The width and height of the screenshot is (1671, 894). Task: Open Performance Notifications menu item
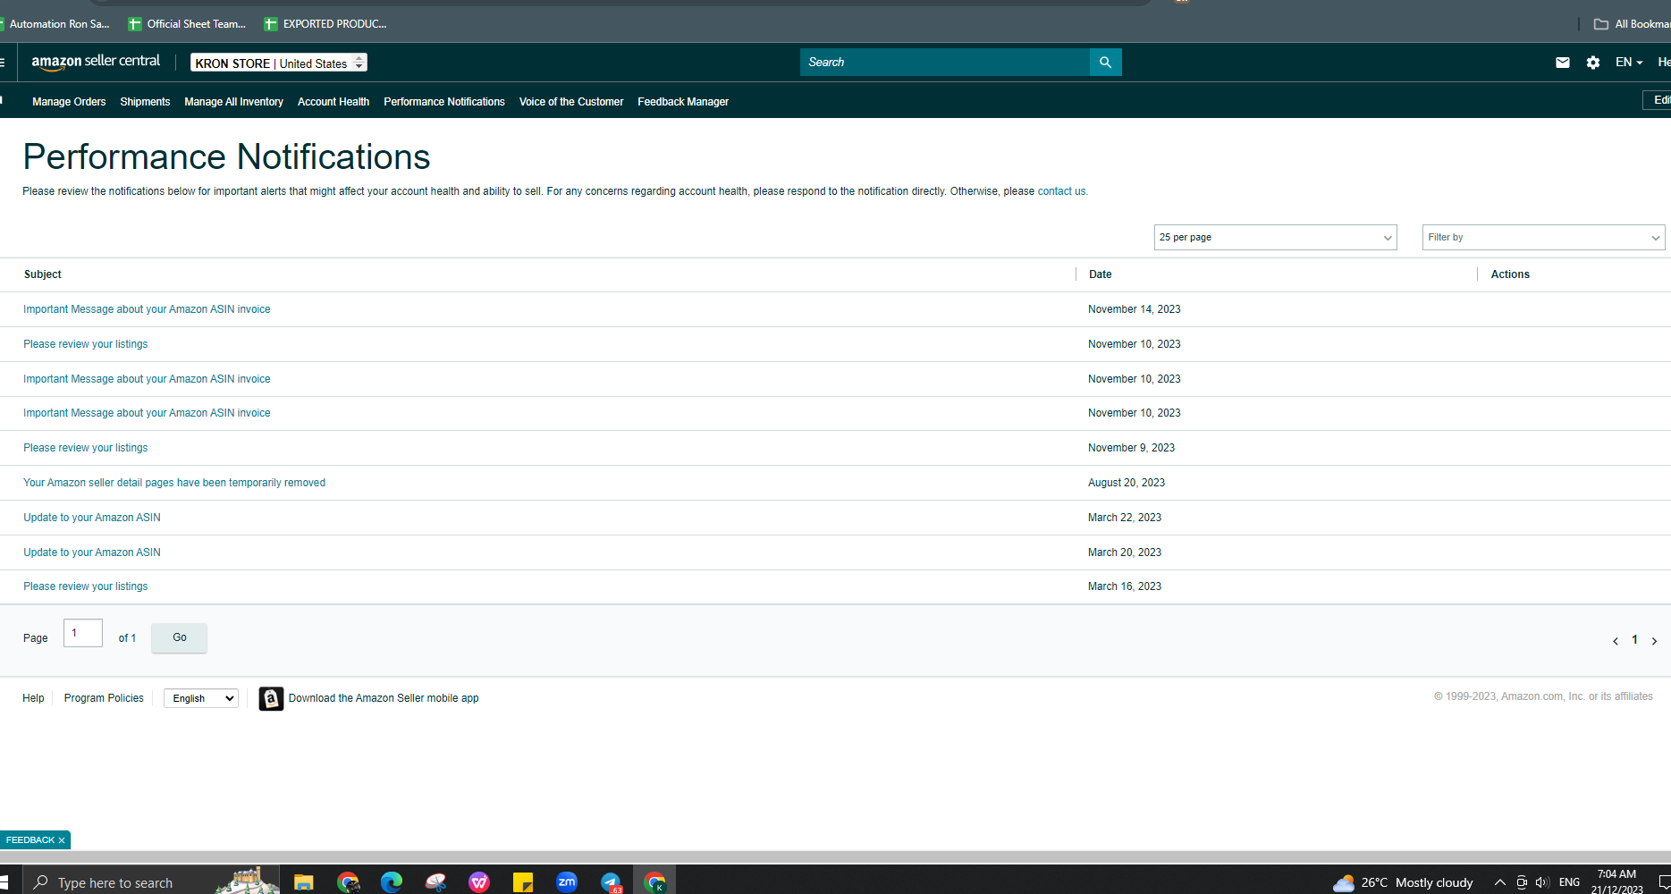pyautogui.click(x=444, y=102)
